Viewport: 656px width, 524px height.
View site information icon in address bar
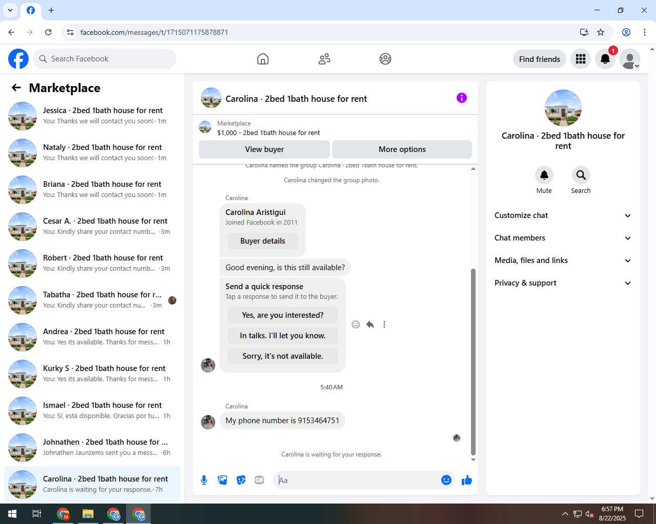70,32
